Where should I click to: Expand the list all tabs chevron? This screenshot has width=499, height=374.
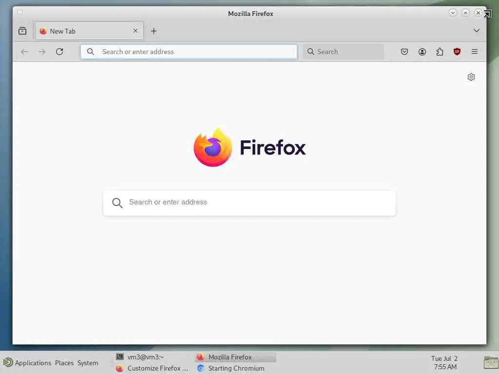pos(476,31)
